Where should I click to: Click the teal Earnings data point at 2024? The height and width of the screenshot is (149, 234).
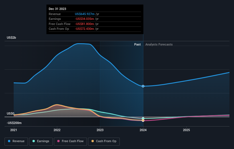pyautogui.click(x=143, y=119)
